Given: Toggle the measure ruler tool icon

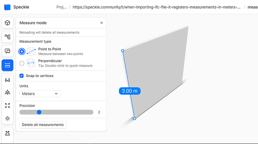Looking at the screenshot, I should pyautogui.click(x=7, y=65).
